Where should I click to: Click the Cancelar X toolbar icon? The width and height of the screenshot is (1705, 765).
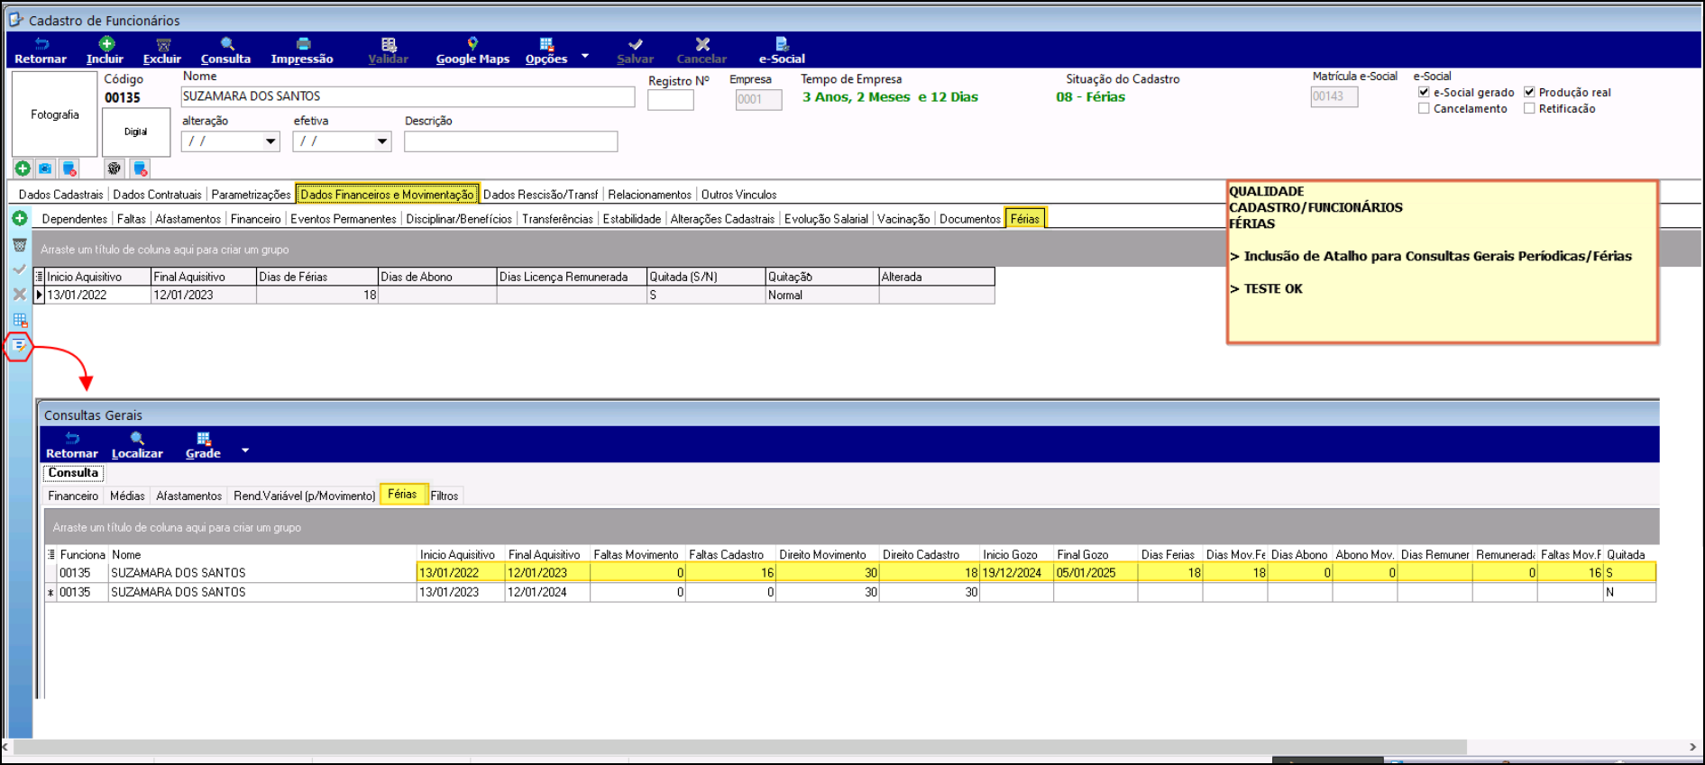[x=702, y=44]
